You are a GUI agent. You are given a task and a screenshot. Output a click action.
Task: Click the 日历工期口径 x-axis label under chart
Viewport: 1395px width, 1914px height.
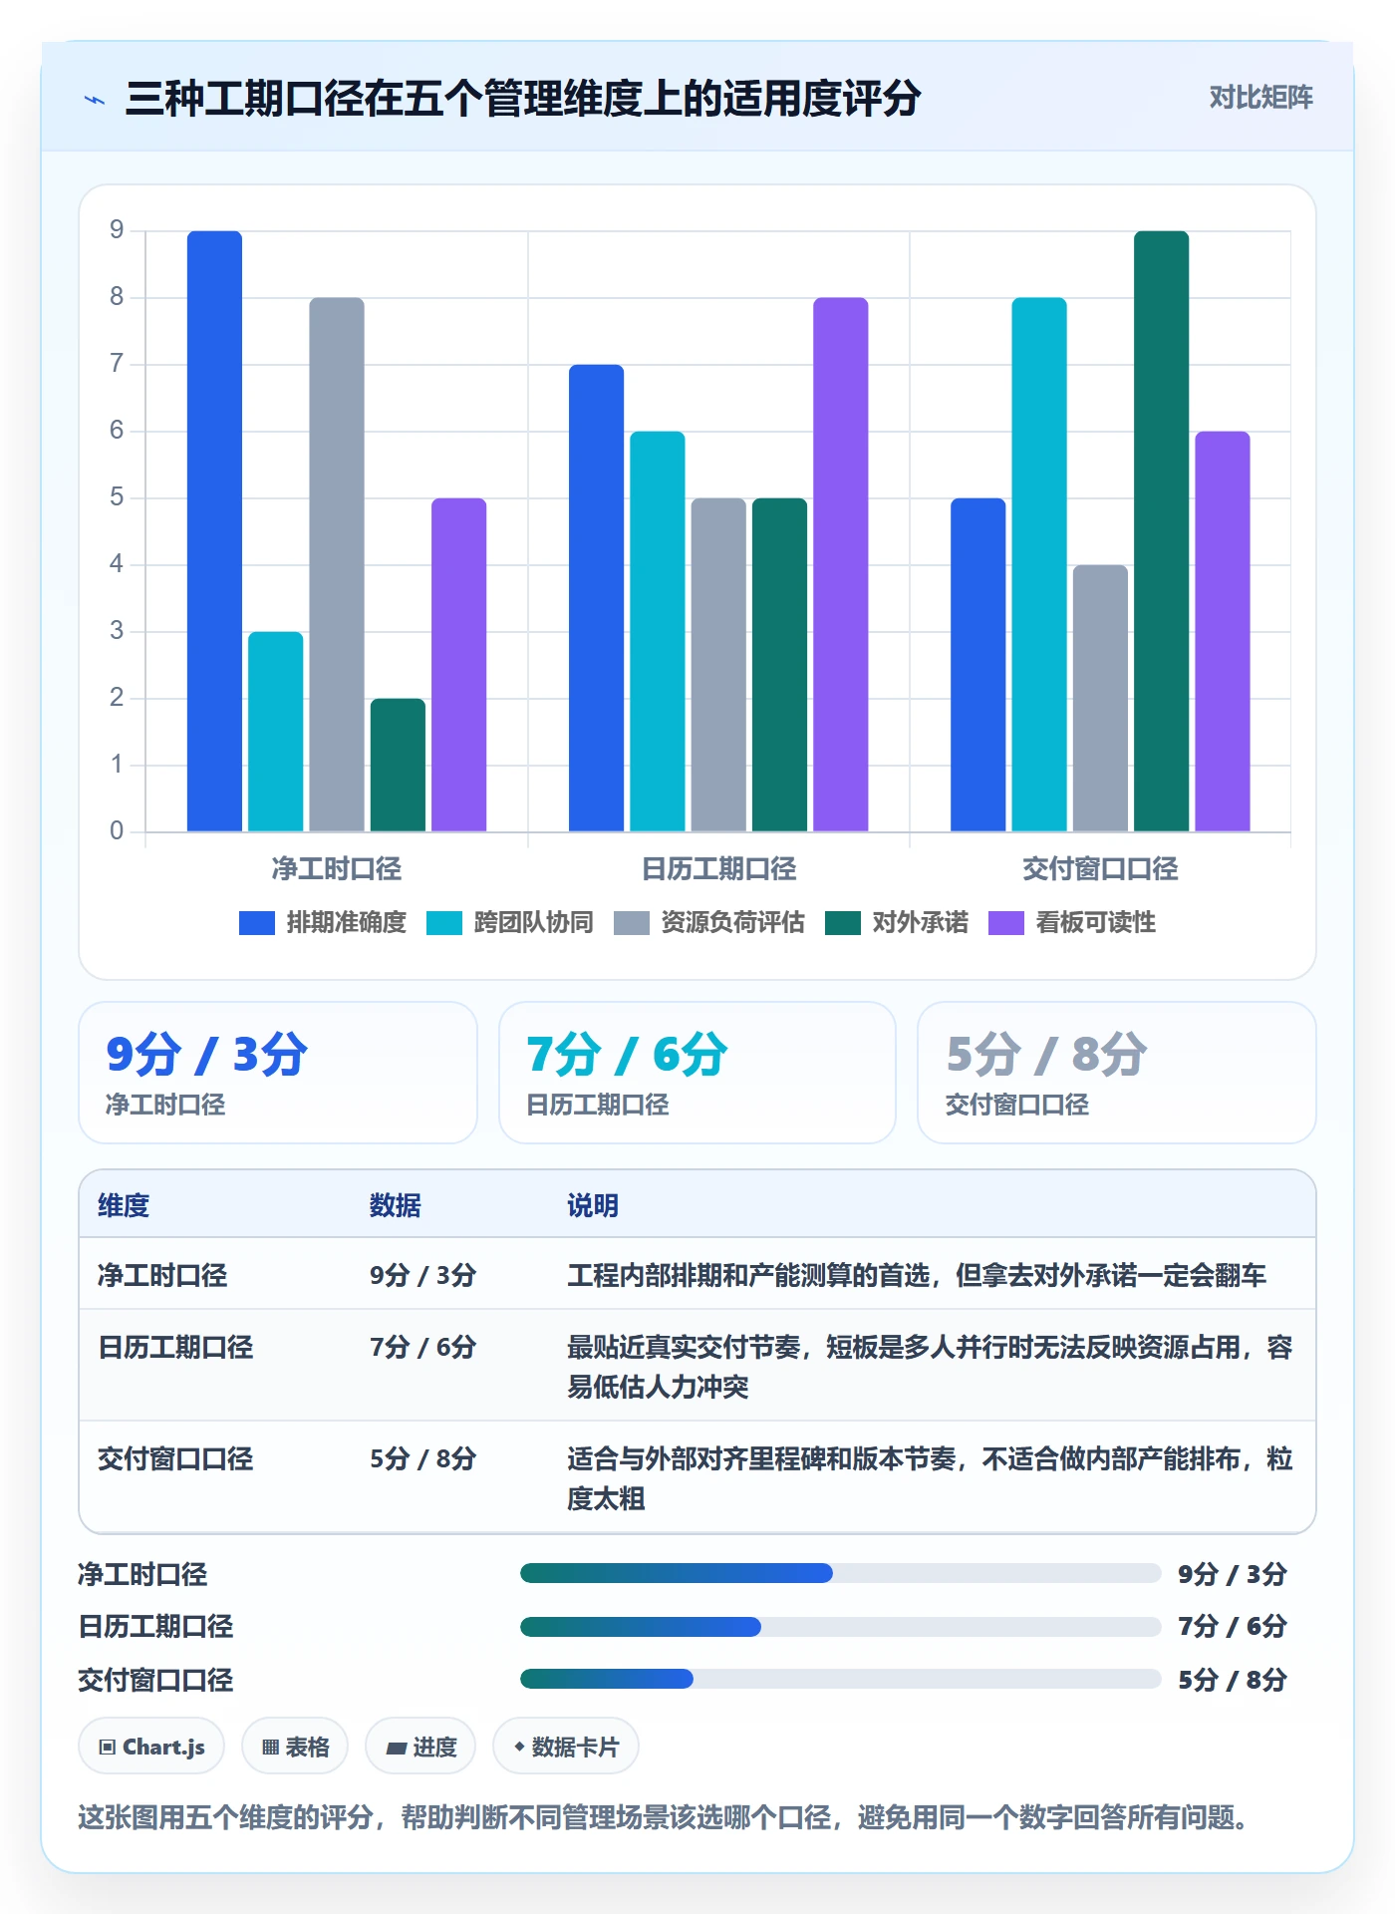pyautogui.click(x=718, y=869)
